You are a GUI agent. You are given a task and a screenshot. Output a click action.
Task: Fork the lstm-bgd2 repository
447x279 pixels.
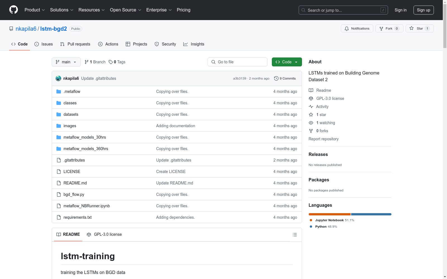point(389,28)
